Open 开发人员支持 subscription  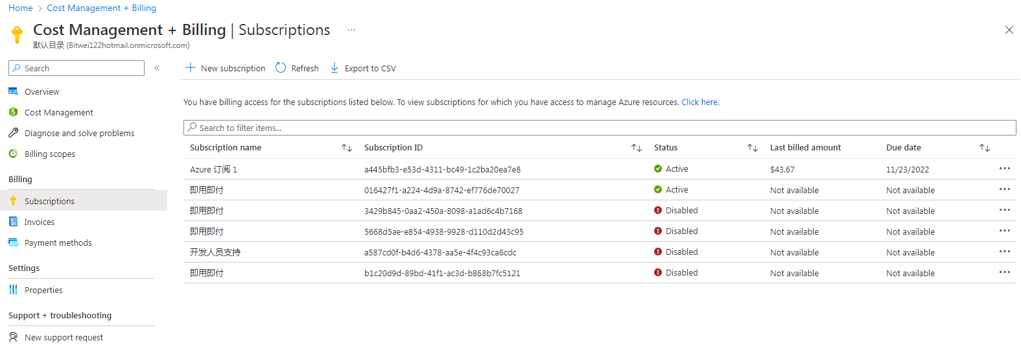click(215, 252)
